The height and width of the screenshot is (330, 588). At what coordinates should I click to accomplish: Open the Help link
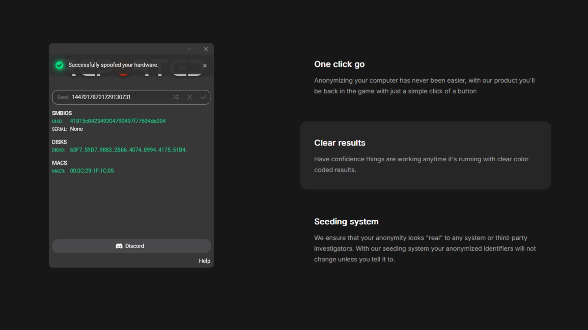[204, 261]
